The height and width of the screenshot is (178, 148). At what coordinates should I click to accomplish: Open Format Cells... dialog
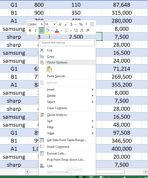coord(67,153)
